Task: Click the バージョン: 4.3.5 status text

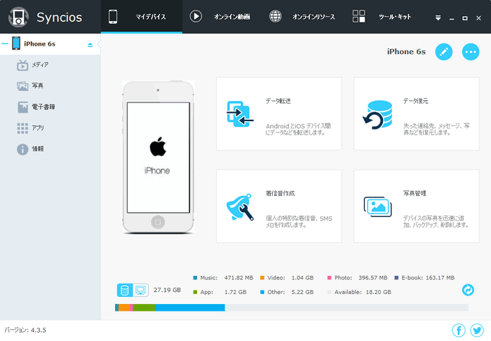Action: coord(25,330)
